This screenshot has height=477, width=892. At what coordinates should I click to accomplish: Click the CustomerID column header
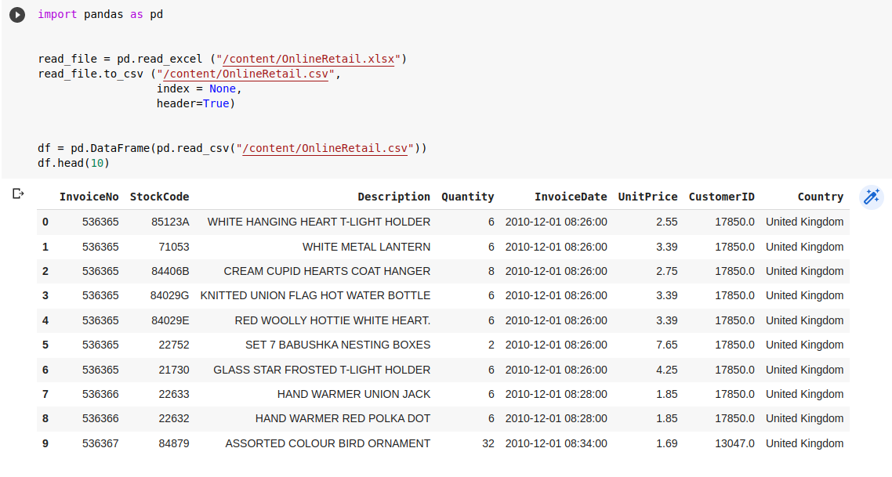721,197
